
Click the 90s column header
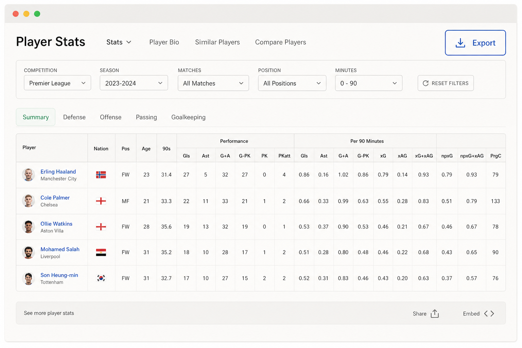tap(167, 149)
